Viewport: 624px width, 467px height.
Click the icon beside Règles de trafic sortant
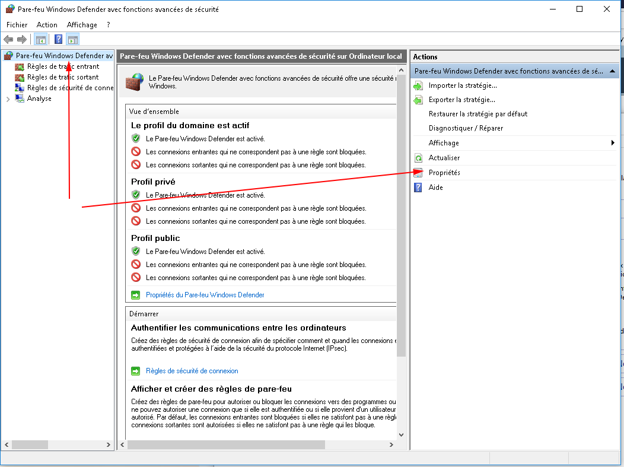pos(20,77)
